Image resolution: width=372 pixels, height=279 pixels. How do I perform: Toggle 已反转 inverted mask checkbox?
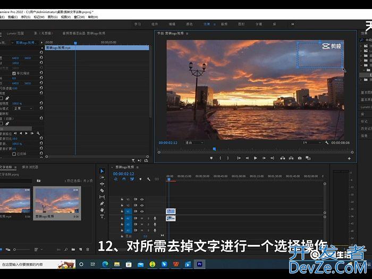coord(14,154)
